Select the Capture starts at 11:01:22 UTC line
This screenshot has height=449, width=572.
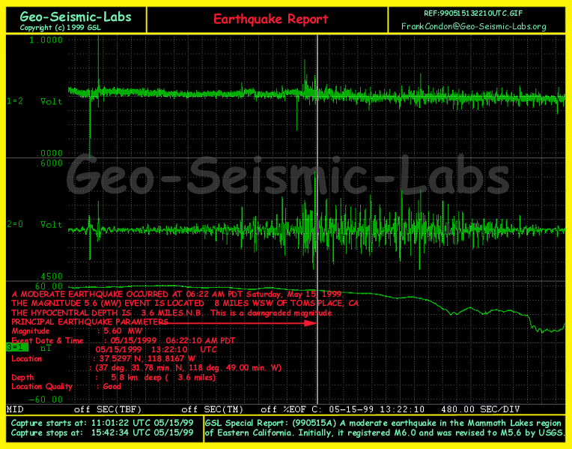102,423
